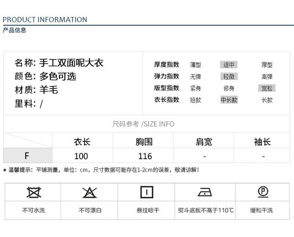Viewport: 294px width, 237px height.
Task: Click the hang-dry square icon
Action: pos(147,192)
